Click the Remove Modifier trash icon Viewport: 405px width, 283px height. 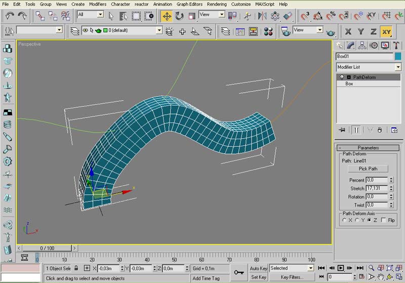379,130
